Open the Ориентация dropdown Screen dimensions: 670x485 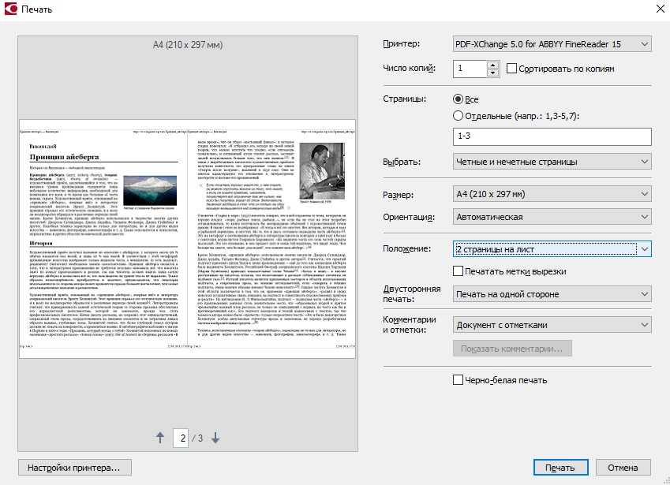click(x=552, y=216)
